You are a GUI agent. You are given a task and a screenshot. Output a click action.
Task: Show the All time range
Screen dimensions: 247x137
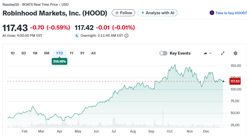pyautogui.click(x=93, y=53)
